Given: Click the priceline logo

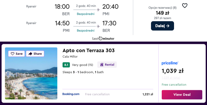Looking at the screenshot, I should tap(170, 63).
